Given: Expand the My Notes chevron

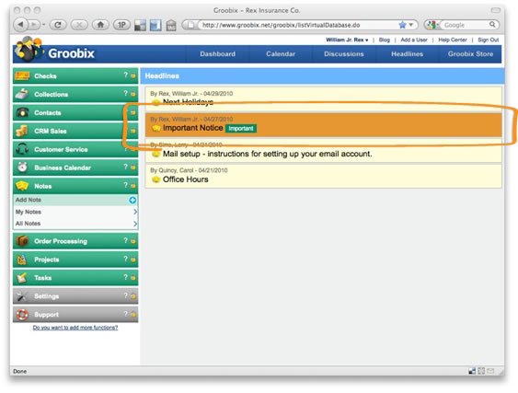Looking at the screenshot, I should 135,212.
